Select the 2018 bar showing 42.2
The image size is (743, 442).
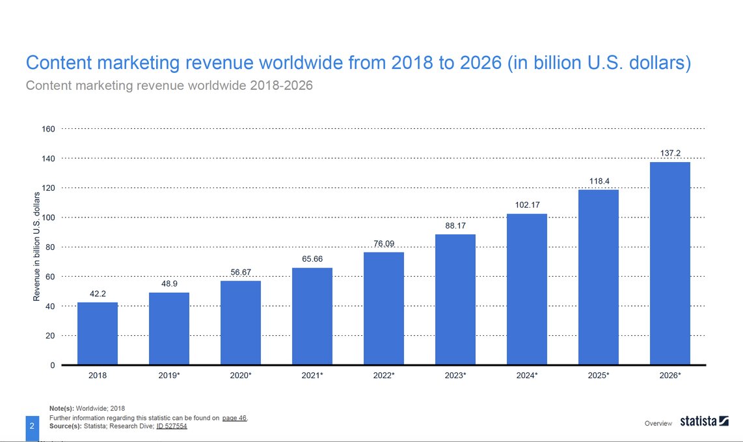pos(98,333)
